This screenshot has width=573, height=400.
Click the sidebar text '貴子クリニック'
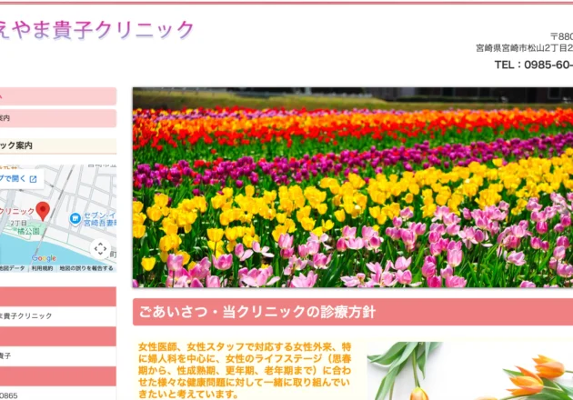tap(26, 316)
